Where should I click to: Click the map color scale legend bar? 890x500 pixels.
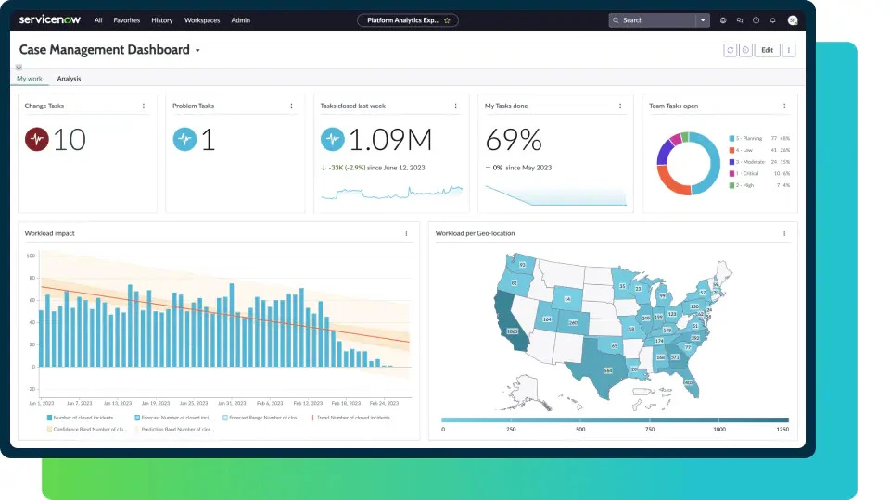(x=616, y=419)
